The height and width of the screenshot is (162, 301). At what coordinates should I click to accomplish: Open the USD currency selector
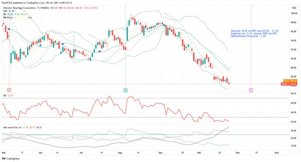[x=293, y=7]
